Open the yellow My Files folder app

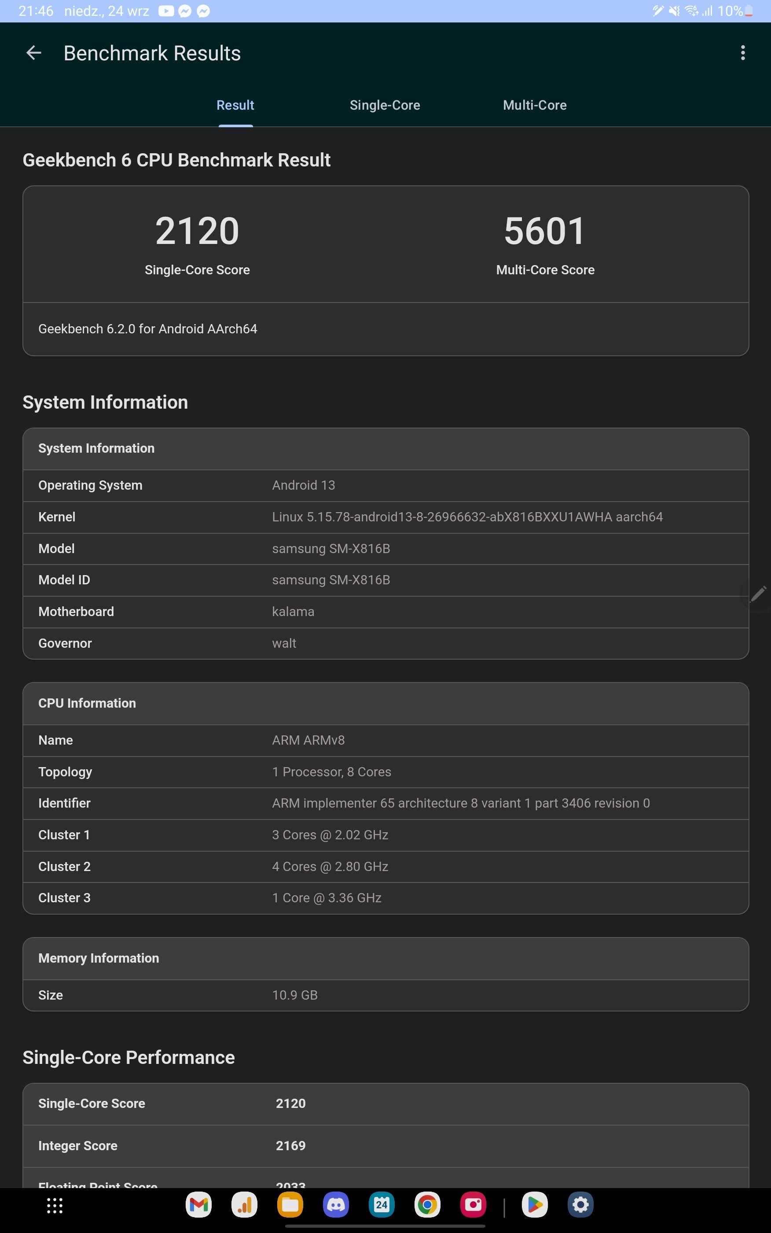tap(290, 1205)
